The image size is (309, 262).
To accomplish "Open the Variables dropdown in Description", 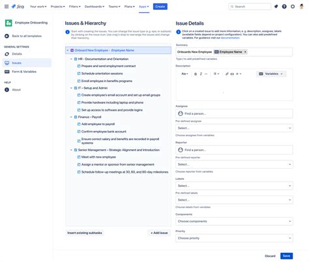I will coord(271,74).
